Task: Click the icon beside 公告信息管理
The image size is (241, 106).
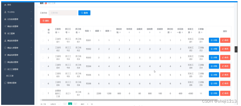Action: coord(5,19)
